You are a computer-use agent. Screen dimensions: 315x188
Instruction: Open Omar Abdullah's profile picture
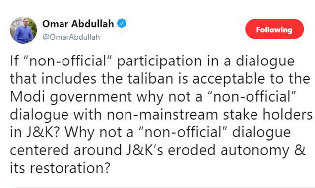tap(23, 30)
